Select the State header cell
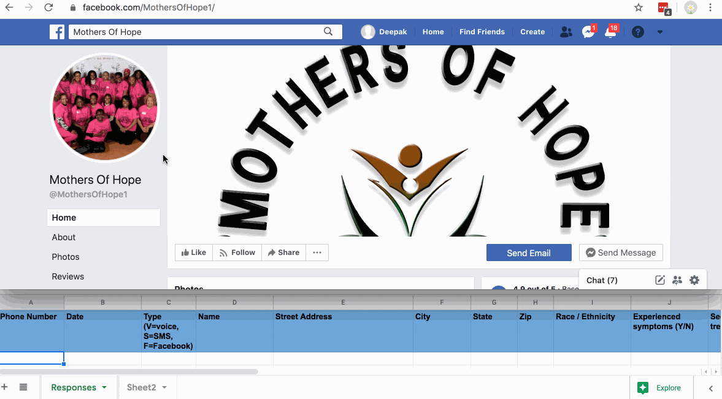The image size is (722, 399). pyautogui.click(x=494, y=331)
